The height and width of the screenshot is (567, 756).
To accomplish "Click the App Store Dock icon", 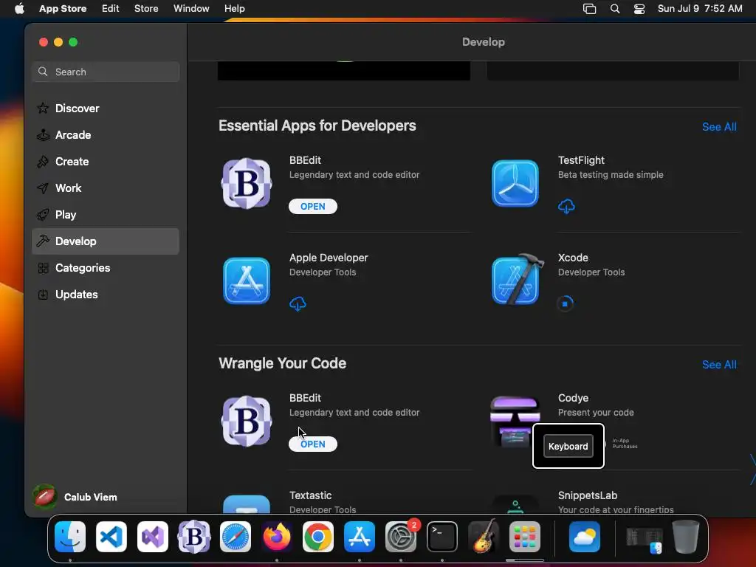I will [360, 537].
